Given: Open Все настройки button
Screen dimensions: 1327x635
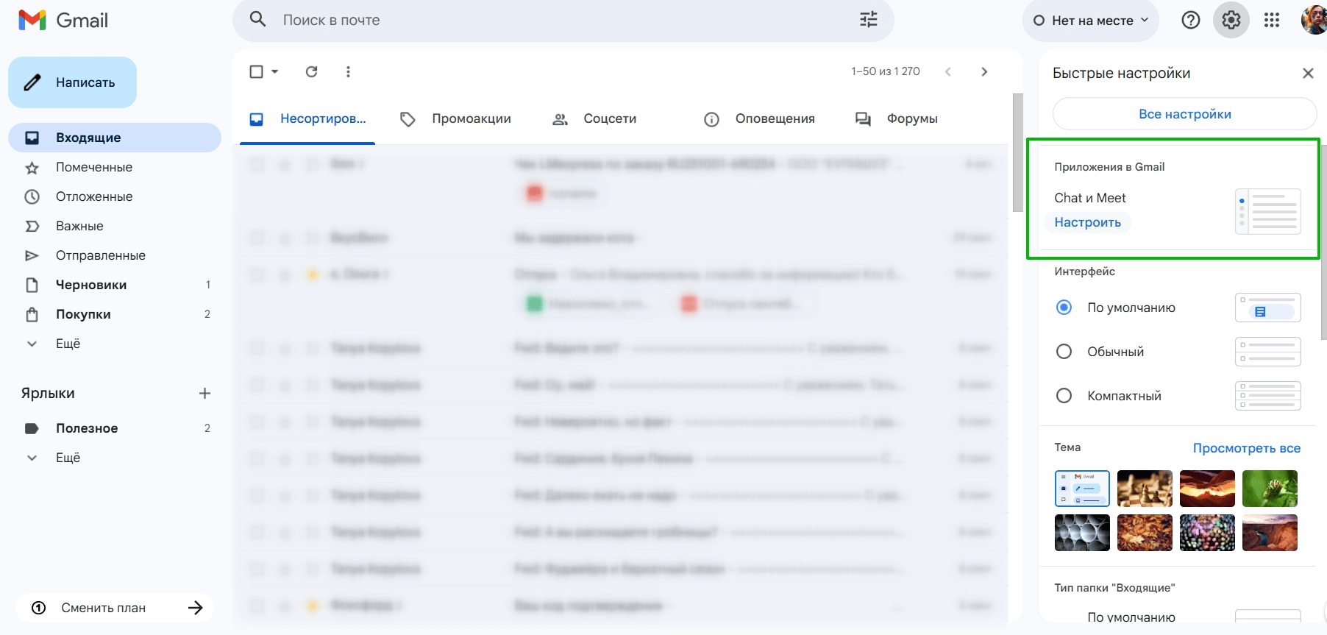Looking at the screenshot, I should click(x=1184, y=114).
